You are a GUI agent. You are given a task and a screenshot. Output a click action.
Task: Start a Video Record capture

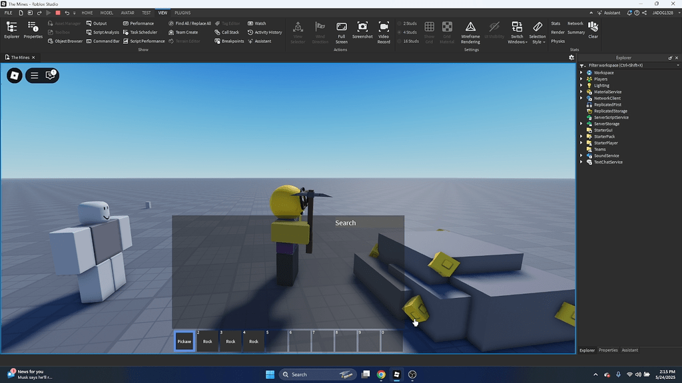(383, 30)
